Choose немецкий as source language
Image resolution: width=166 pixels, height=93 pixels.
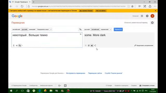coord(32,29)
